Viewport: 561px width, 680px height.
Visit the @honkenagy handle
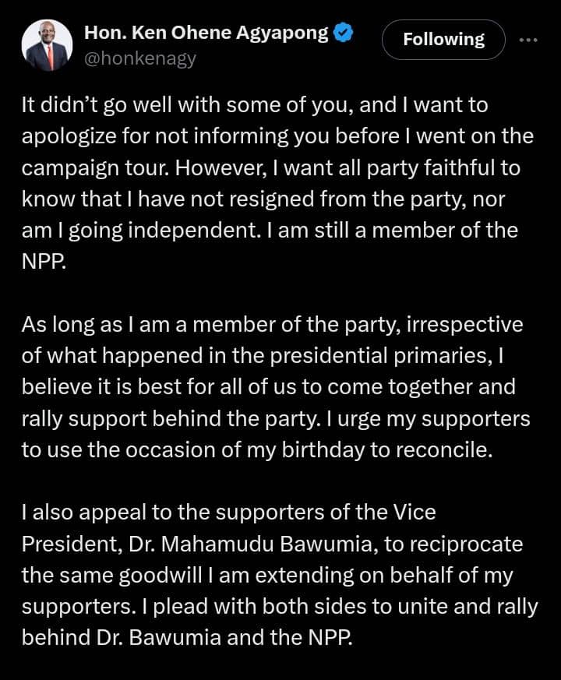140,58
